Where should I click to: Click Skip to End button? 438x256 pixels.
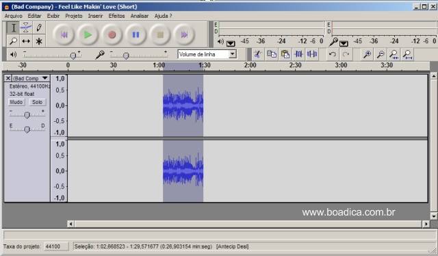184,35
